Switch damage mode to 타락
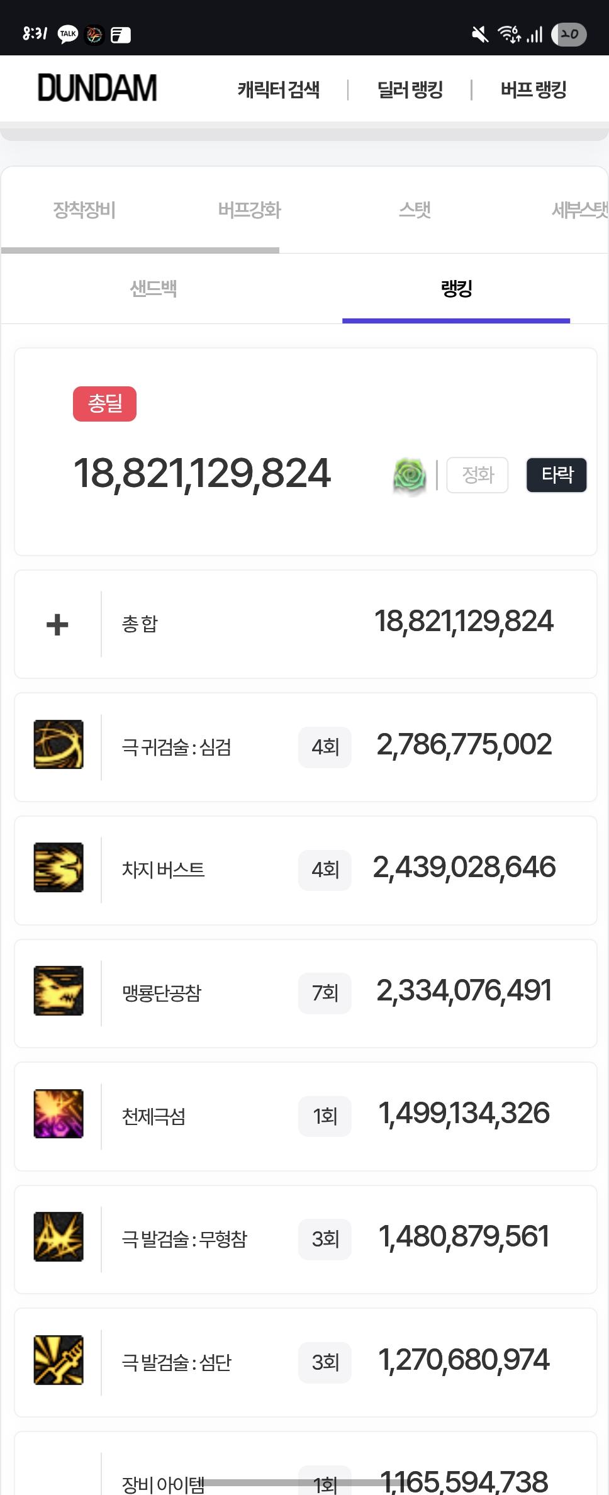Viewport: 609px width, 1495px height. (557, 475)
